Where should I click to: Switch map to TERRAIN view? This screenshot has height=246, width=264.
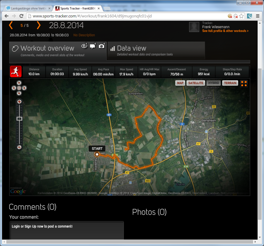tap(230, 83)
